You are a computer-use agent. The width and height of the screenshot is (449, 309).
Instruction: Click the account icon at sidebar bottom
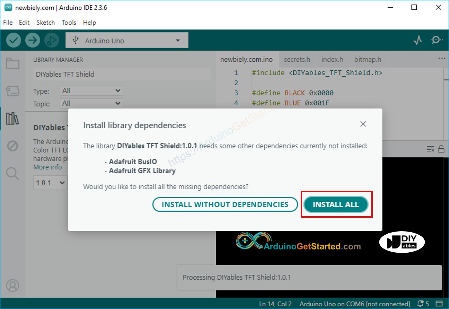point(13,286)
